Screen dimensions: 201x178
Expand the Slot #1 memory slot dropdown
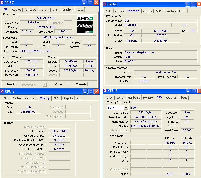(126, 108)
